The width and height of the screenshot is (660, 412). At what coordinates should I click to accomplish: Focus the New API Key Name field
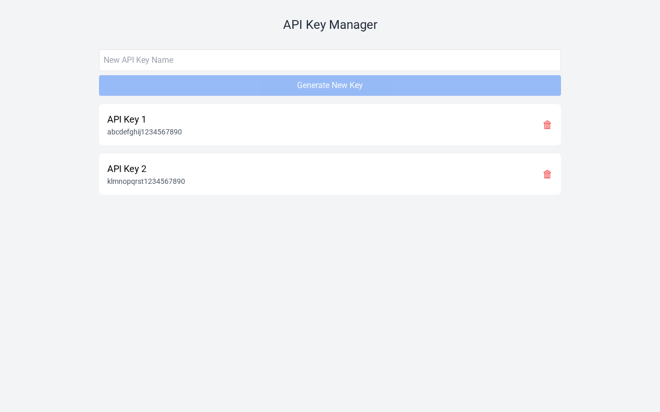pos(330,60)
